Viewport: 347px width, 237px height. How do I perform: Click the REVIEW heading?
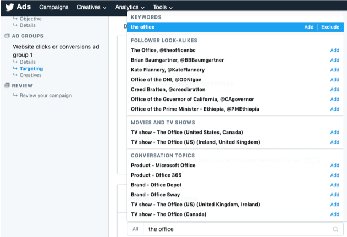coord(22,86)
